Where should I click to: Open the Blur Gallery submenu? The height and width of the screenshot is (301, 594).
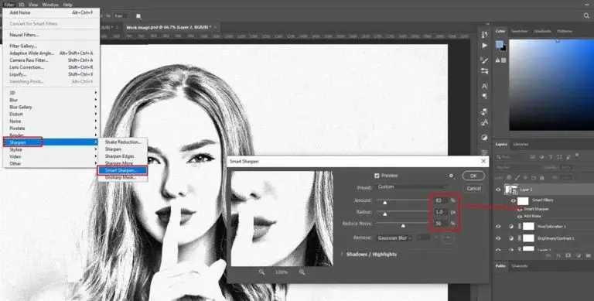pos(51,108)
